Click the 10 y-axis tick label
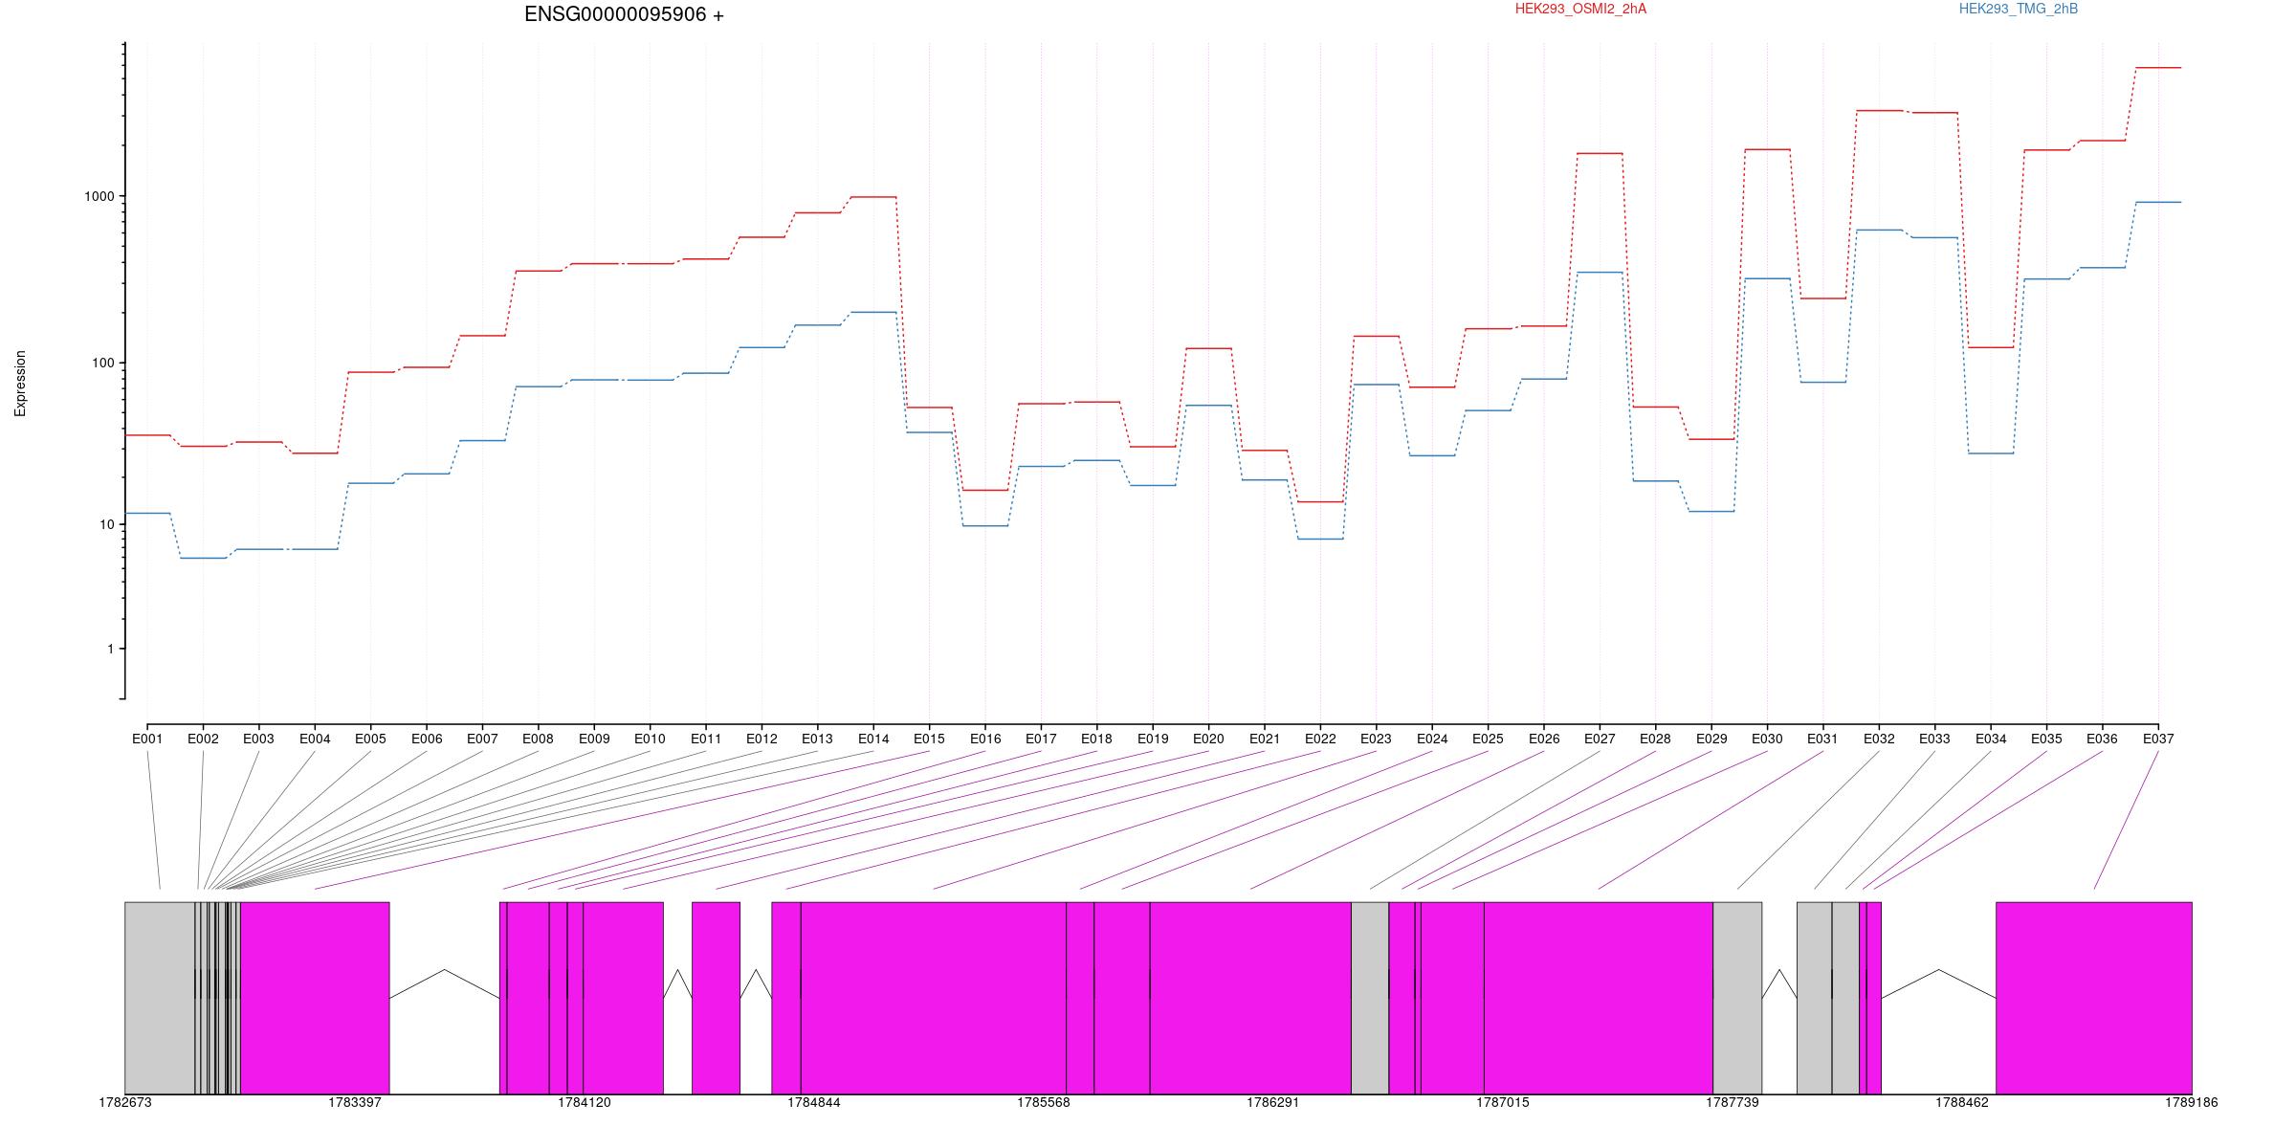This screenshot has height=1148, width=2296. (x=106, y=524)
